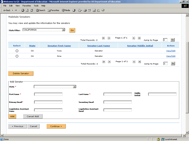Image resolution: width=189 pixels, height=141 pixels.
Task: Click the Middle Initial input field
Action: click(x=162, y=94)
